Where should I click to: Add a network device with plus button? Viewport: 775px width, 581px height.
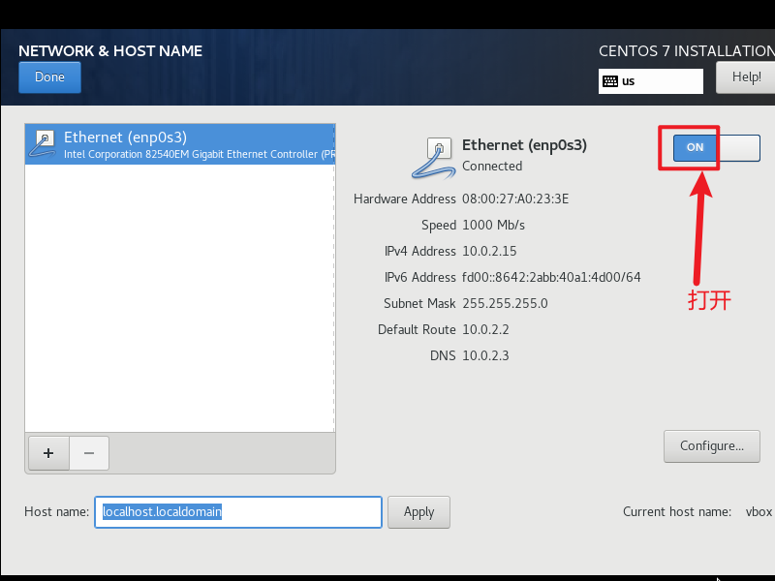pyautogui.click(x=48, y=453)
